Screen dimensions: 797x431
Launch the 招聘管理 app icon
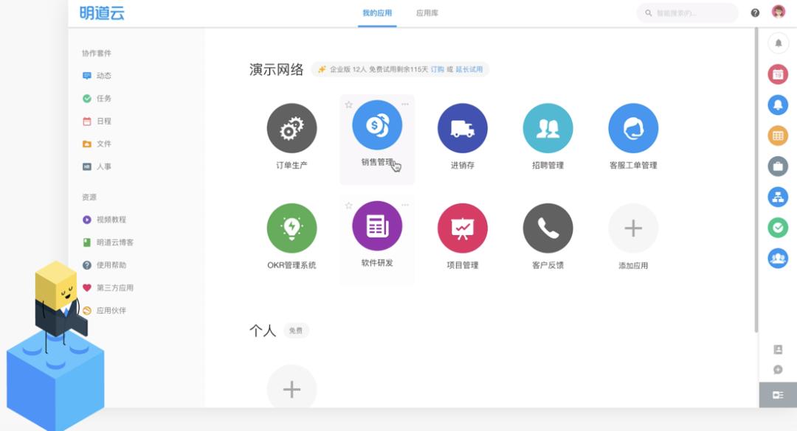pyautogui.click(x=548, y=128)
